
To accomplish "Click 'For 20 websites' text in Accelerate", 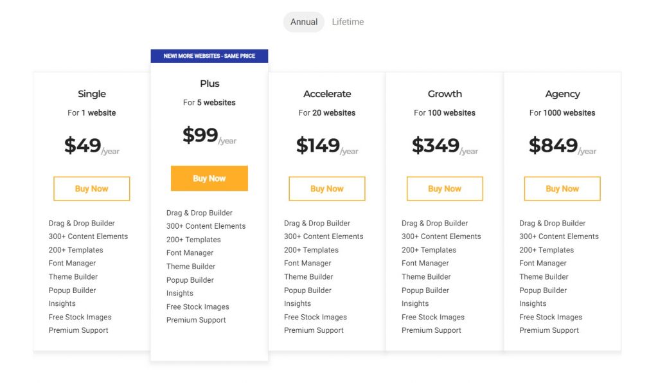I will pyautogui.click(x=327, y=113).
